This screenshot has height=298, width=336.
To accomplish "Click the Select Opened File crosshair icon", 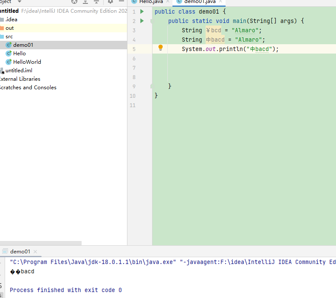I will 74,2.
